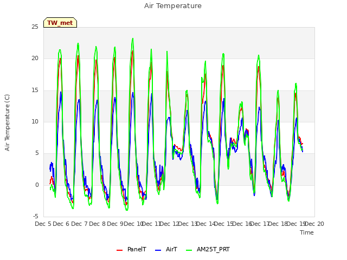This screenshot has width=347, height=260.
Task: Click the y-axis tick label 20
Action: 35,58
